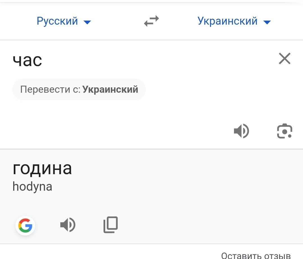The image size is (303, 259).
Task: Expand the Украинский target language arrow
Action: coord(267,22)
